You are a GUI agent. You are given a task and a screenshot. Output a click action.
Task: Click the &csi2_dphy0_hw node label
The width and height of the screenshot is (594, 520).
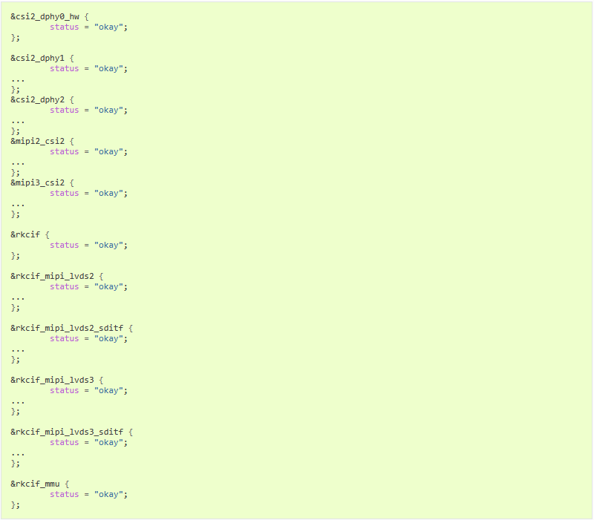point(45,16)
